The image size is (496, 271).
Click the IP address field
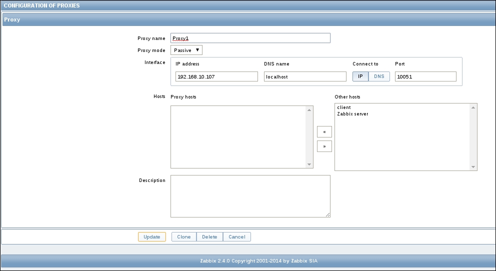(216, 76)
